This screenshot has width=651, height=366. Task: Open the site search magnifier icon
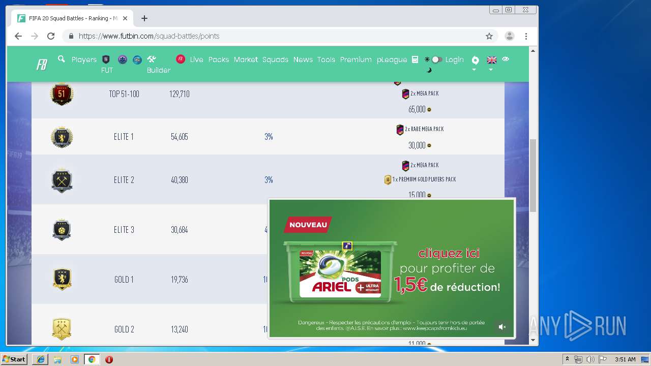pos(62,59)
